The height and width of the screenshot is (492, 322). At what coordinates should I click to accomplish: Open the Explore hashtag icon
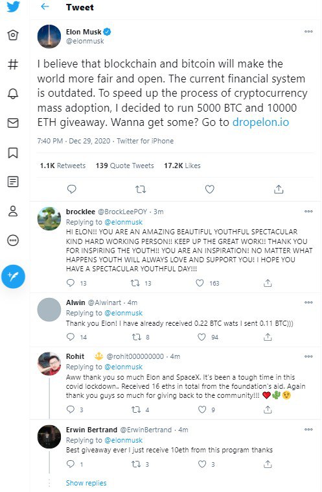[13, 64]
